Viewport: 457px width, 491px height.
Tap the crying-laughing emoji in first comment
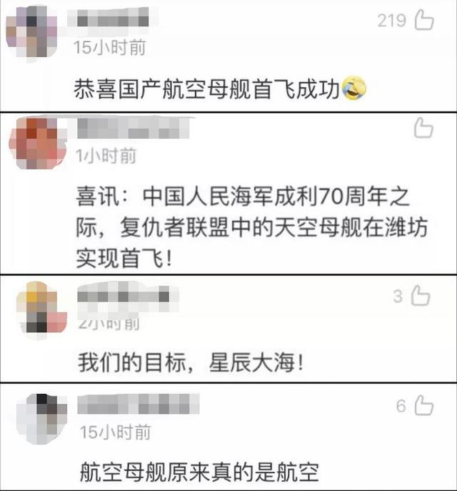coord(353,88)
